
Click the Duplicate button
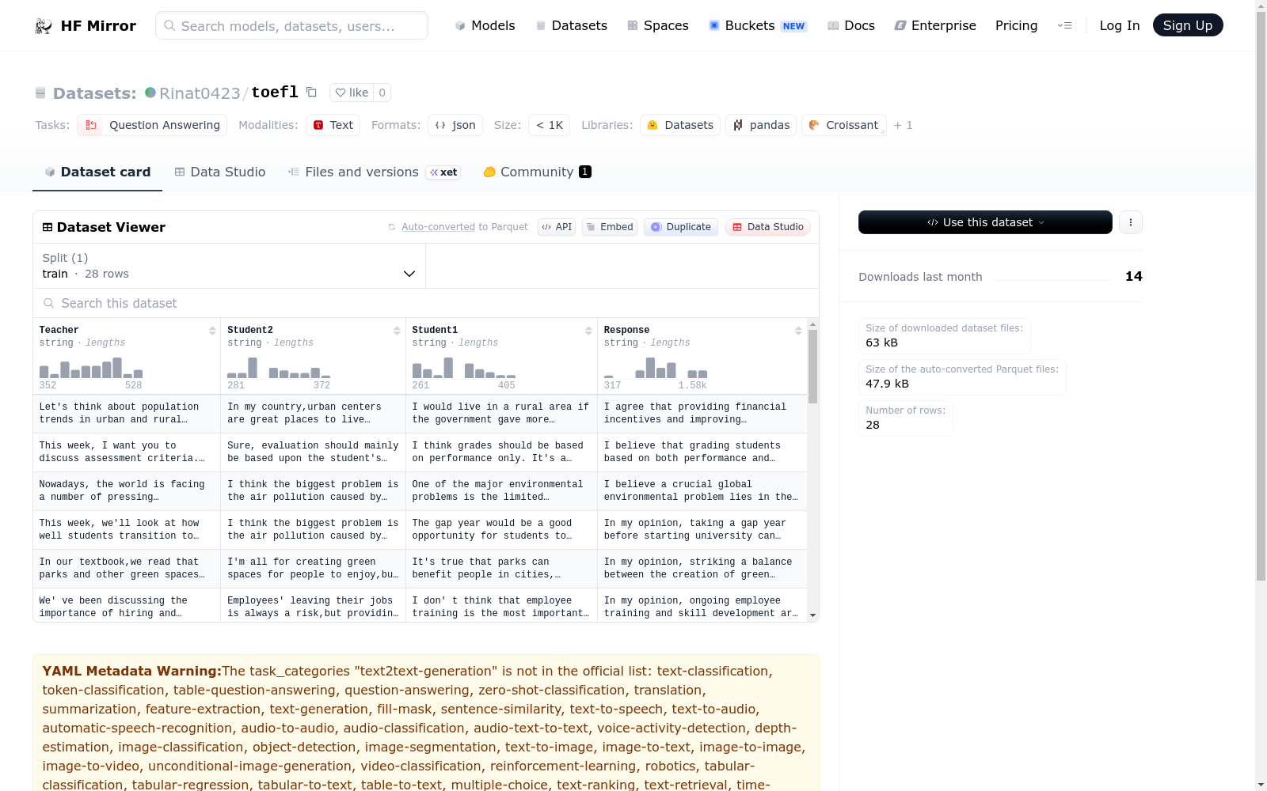(x=681, y=227)
